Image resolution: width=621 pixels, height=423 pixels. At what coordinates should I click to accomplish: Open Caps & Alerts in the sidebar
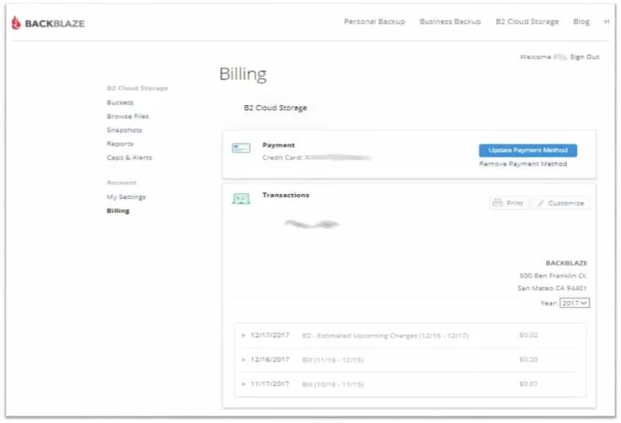pyautogui.click(x=129, y=158)
